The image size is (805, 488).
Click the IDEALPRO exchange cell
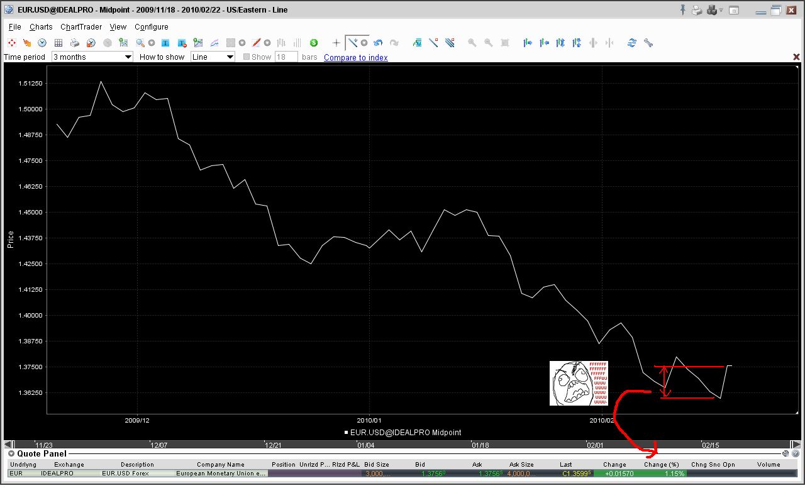57,474
